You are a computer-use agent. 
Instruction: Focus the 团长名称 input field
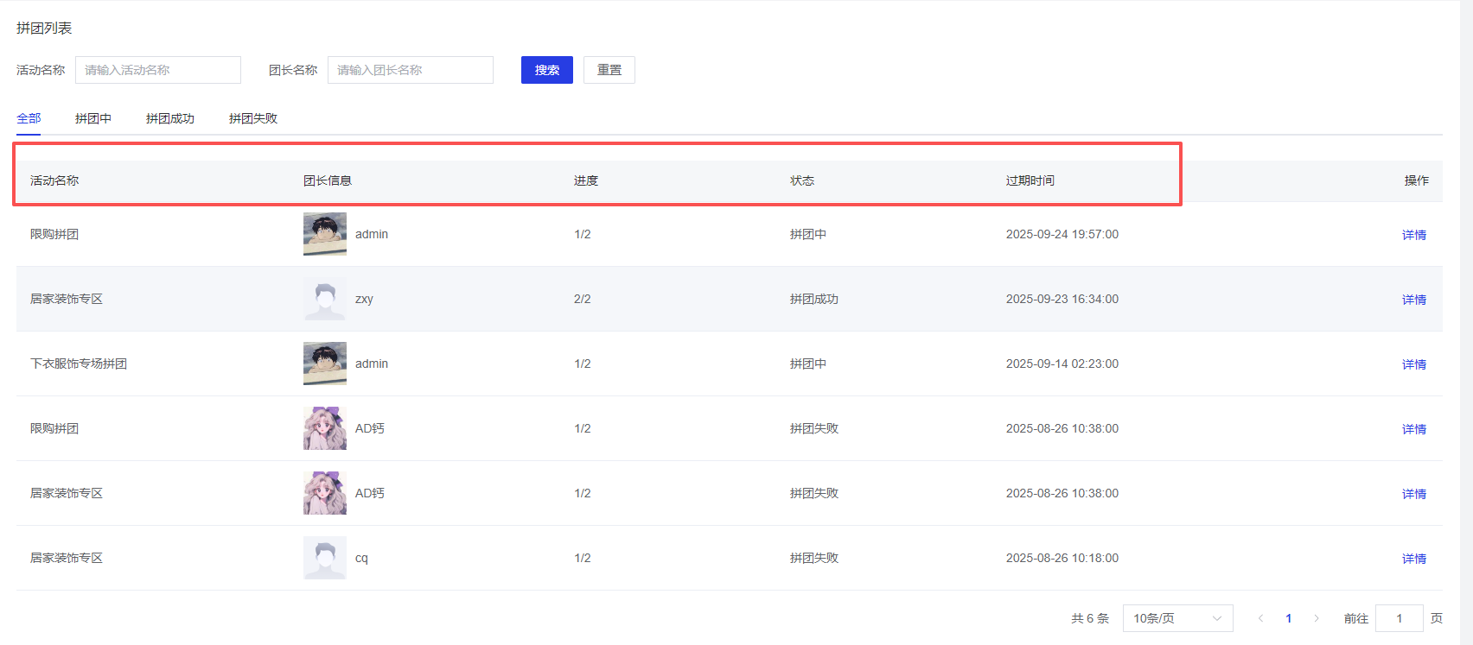pos(410,70)
